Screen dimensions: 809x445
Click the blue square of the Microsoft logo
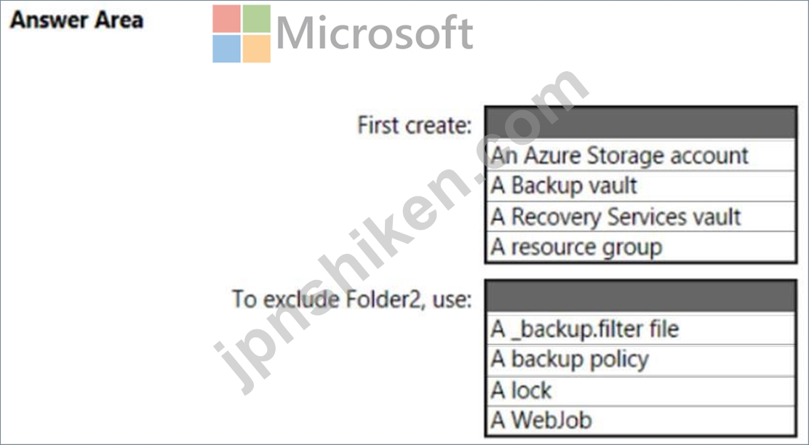point(226,48)
